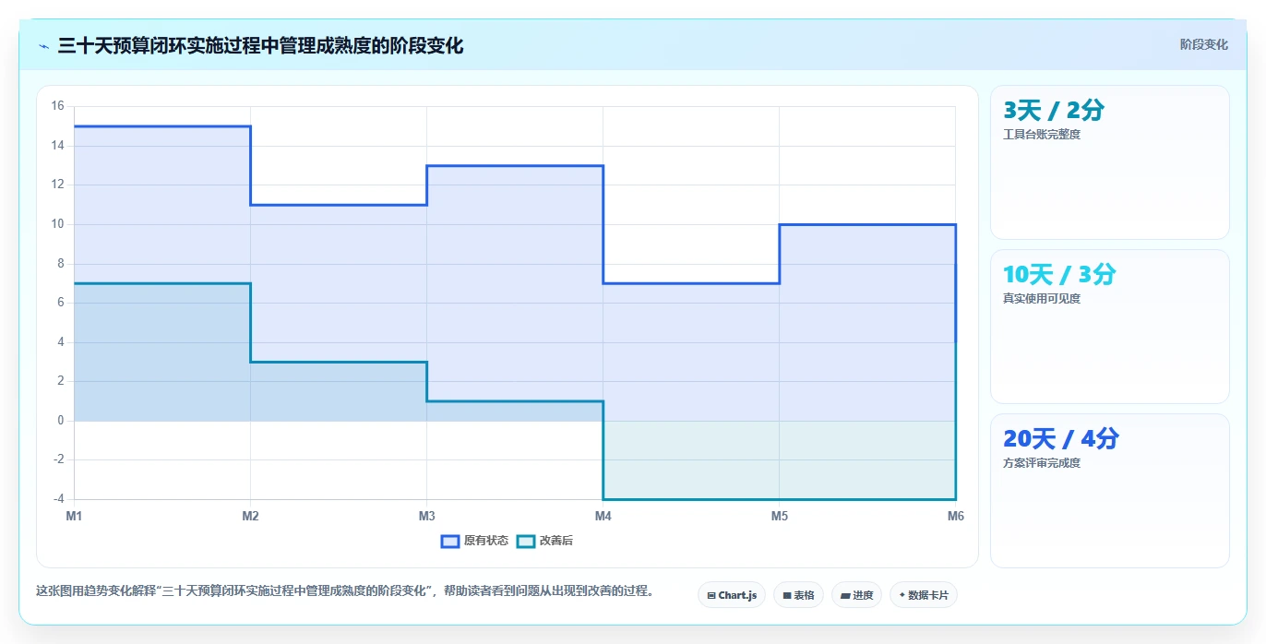Click the y-axis value 16
The width and height of the screenshot is (1266, 644).
[57, 106]
